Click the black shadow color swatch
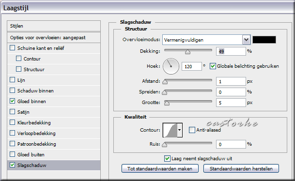295x181 pixels. (x=264, y=40)
